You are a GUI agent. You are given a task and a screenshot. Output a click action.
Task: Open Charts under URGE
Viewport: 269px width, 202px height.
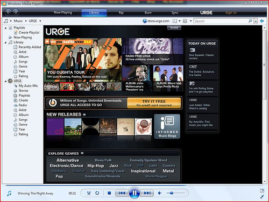pyautogui.click(x=23, y=100)
